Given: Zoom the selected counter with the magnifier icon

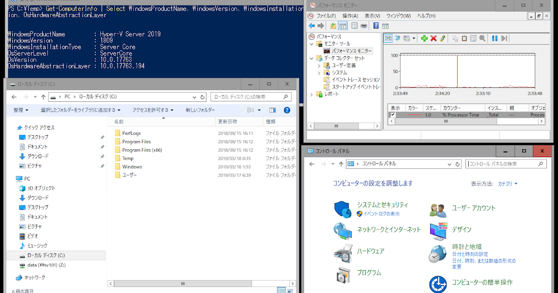Looking at the screenshot, I should pyautogui.click(x=482, y=38).
